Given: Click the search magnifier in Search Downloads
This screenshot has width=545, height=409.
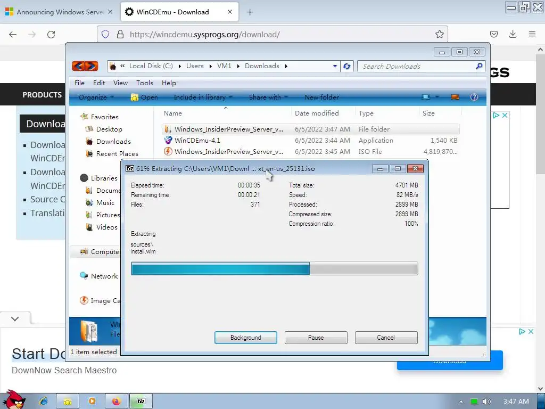Looking at the screenshot, I should coord(479,66).
